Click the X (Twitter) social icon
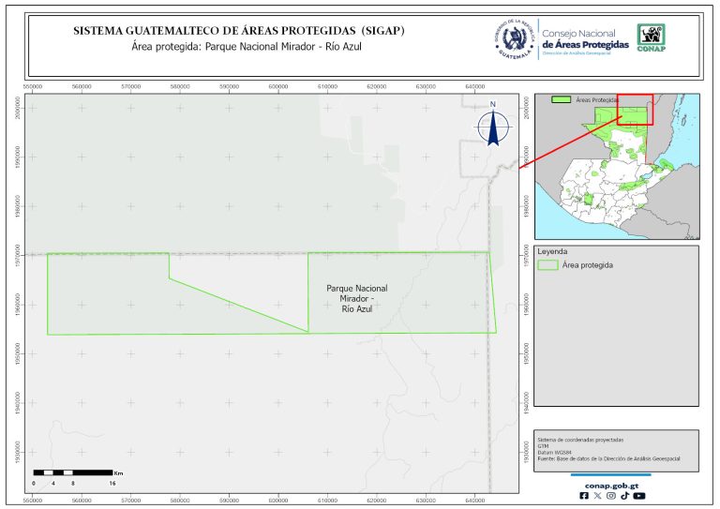720x509 pixels. point(597,496)
